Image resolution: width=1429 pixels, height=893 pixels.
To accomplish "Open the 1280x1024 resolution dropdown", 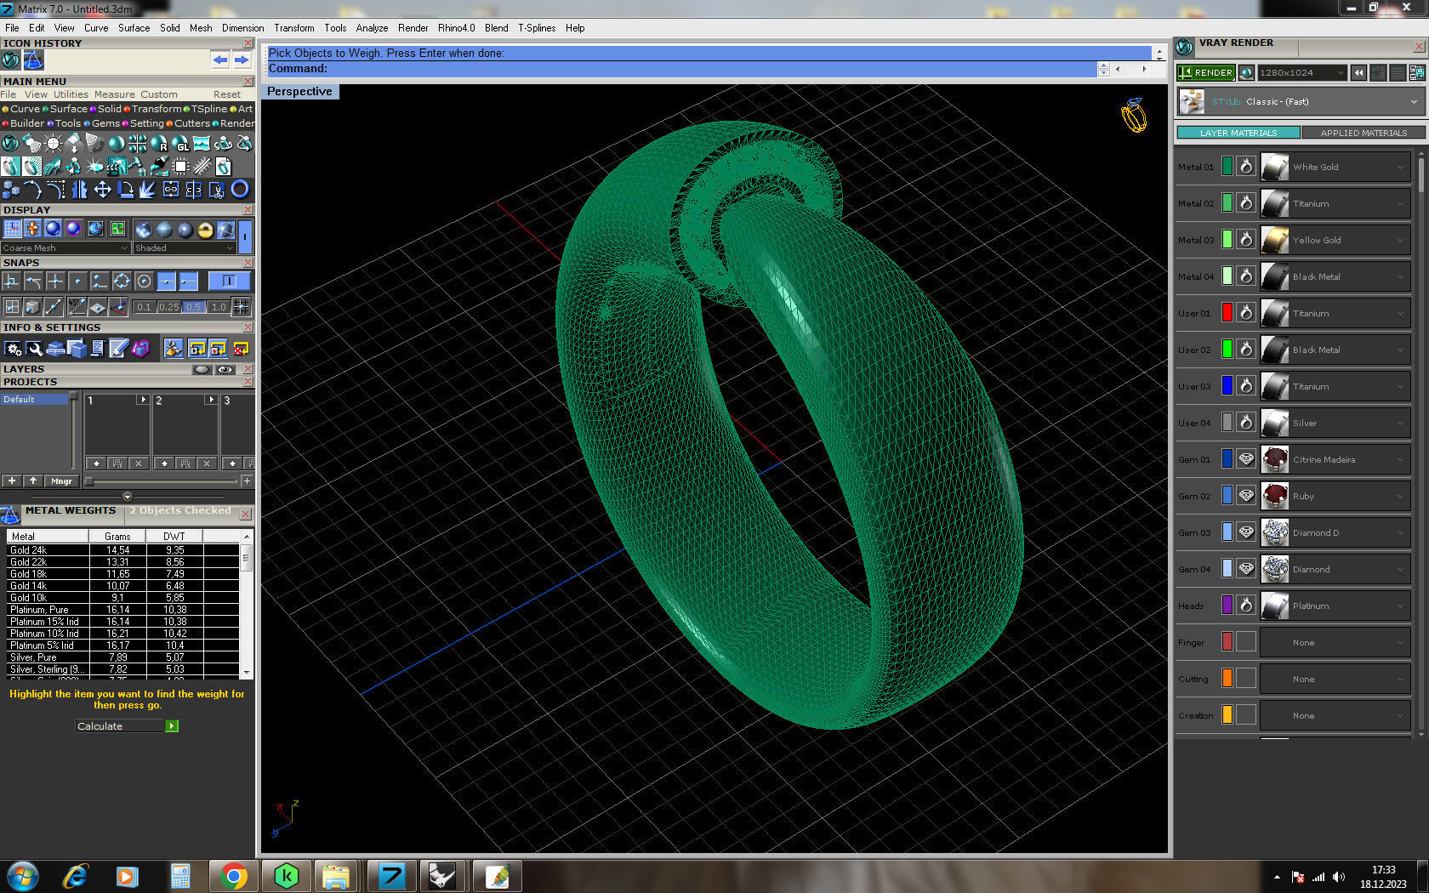I will (1301, 73).
